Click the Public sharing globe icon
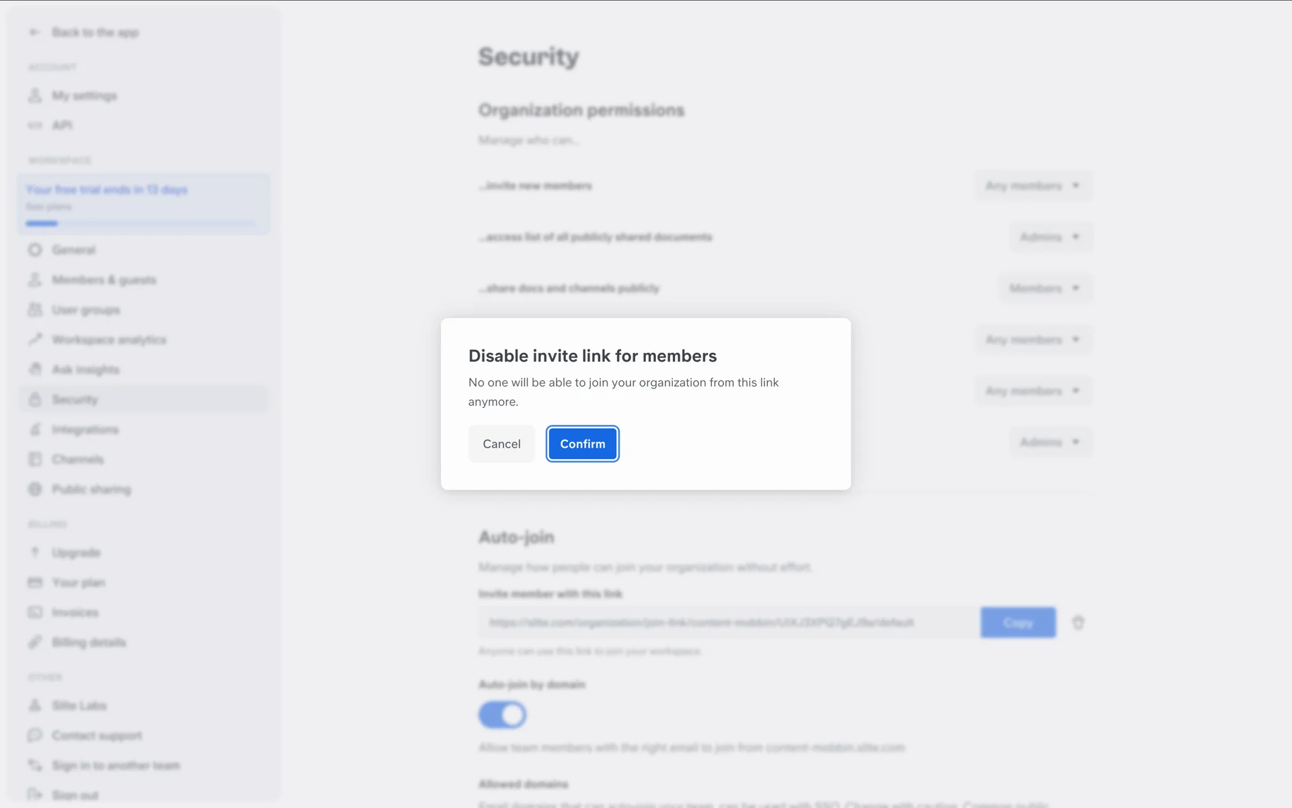Screen dimensions: 1292x808 click(35, 489)
